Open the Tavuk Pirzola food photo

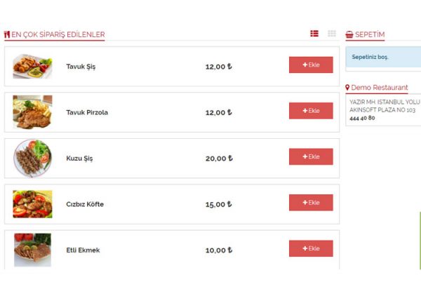click(x=32, y=112)
